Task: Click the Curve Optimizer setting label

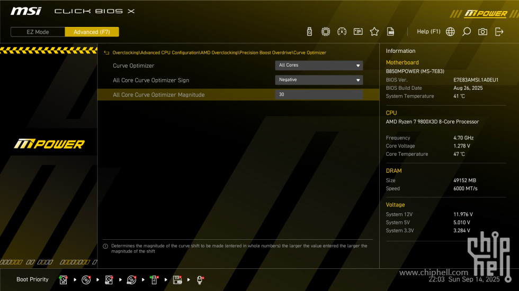Action: [133, 65]
